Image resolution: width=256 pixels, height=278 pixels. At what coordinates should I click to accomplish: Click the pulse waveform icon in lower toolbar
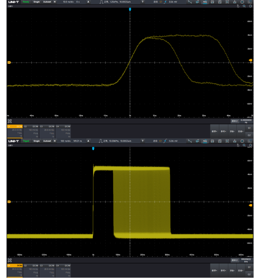101,141
